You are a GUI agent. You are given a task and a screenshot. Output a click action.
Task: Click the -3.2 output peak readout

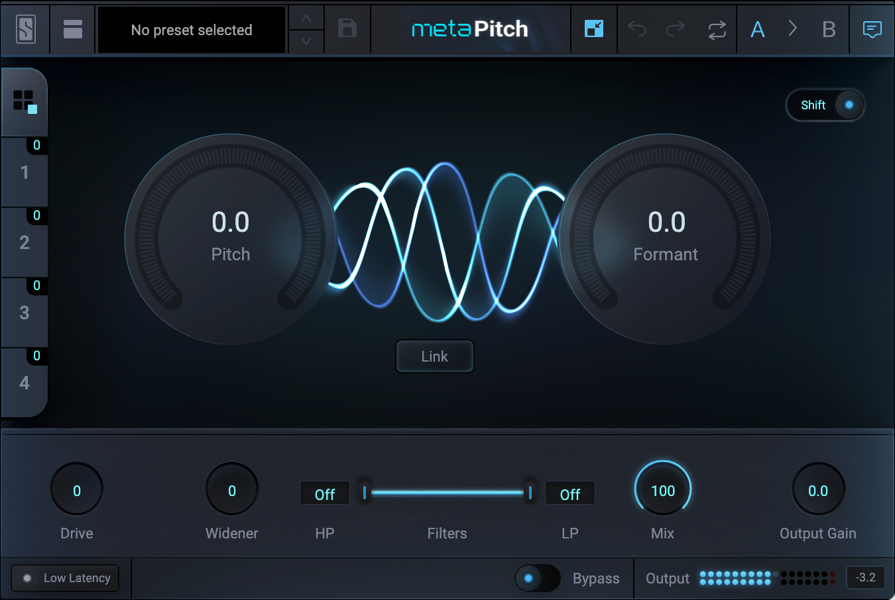coord(866,577)
